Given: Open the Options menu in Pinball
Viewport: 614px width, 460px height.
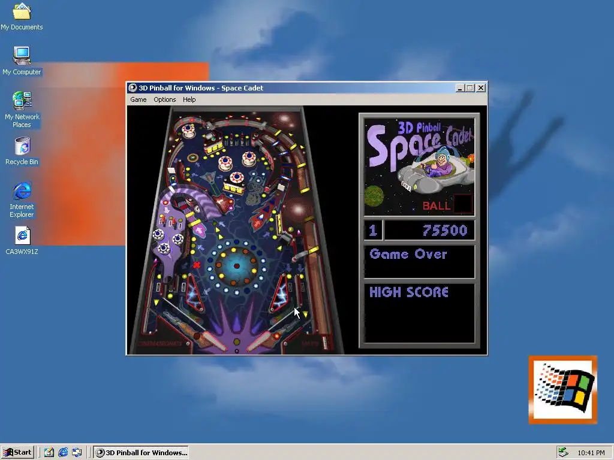Looking at the screenshot, I should [x=164, y=99].
